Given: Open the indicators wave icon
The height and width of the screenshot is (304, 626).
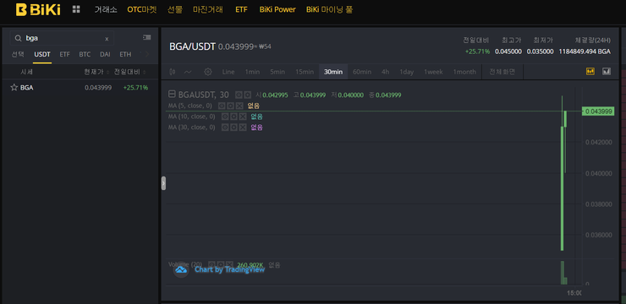Looking at the screenshot, I should coord(188,72).
